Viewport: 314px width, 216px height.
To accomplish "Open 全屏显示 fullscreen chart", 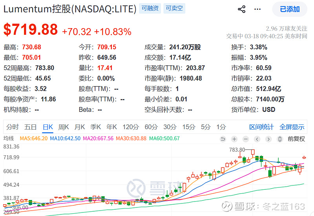I will coord(292,127).
